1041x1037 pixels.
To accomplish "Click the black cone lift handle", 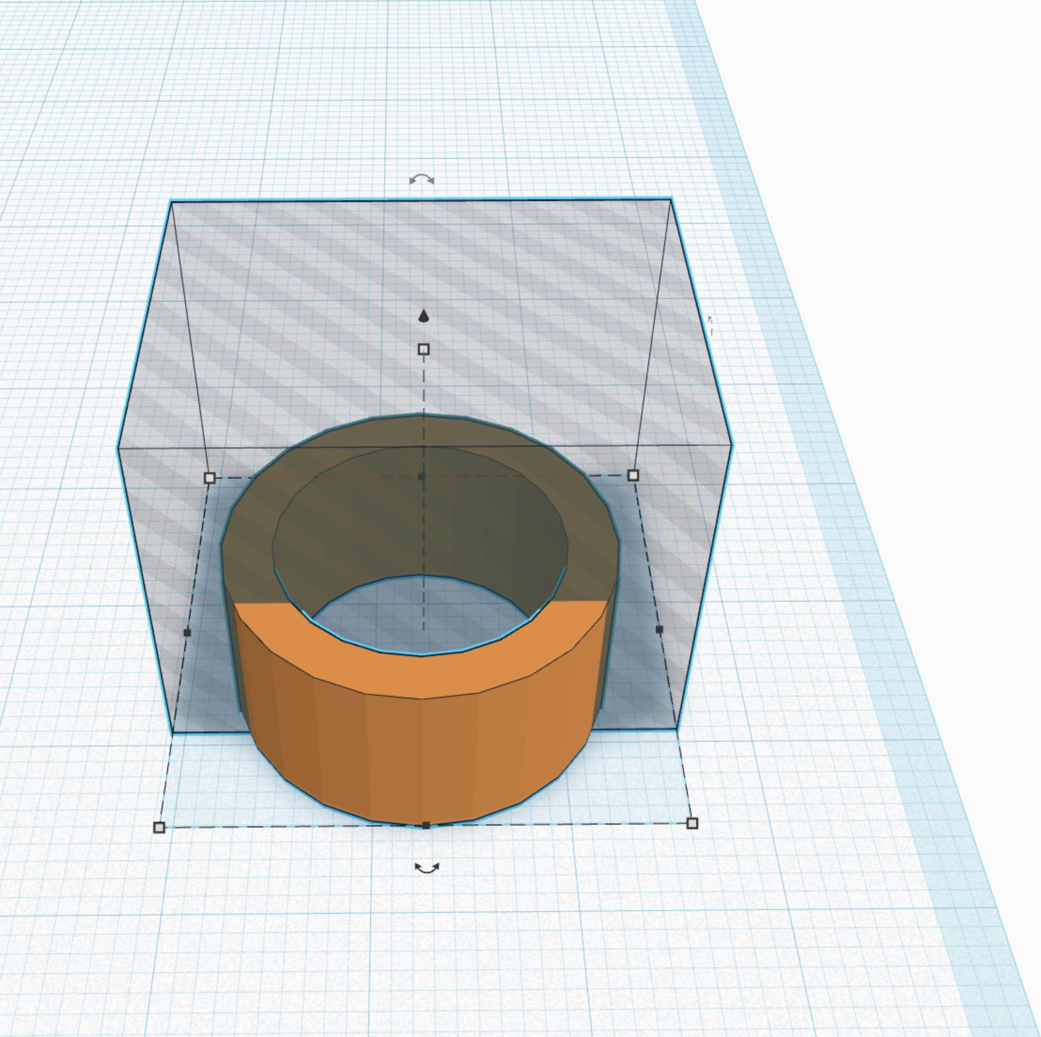I will tap(424, 316).
